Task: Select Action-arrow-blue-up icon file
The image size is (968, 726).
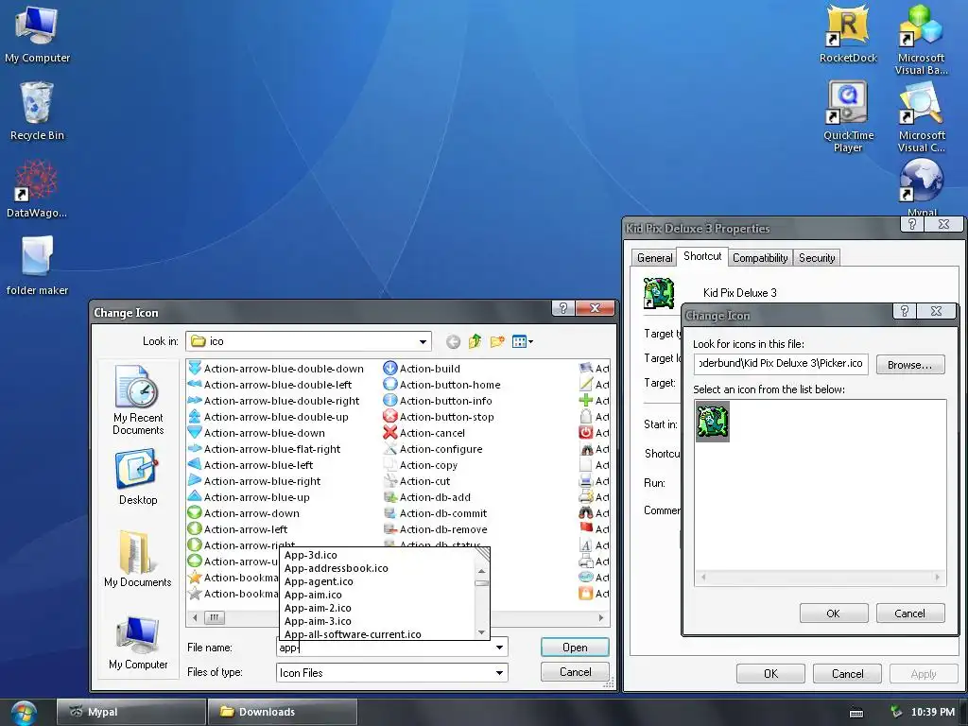Action: pos(249,497)
